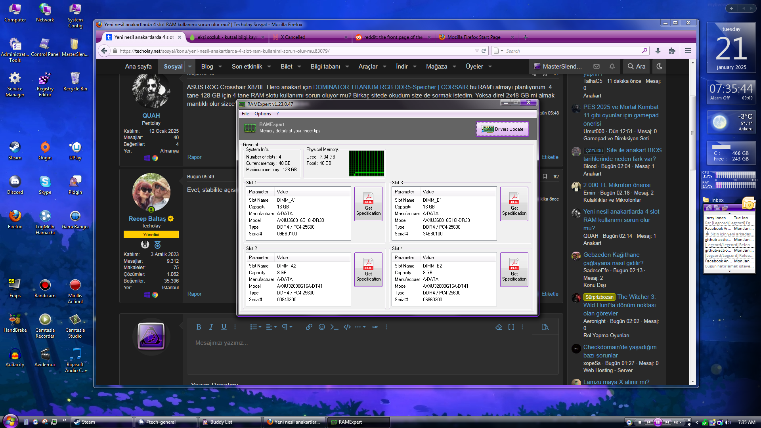Open the ? help menu in RAMExpert
The image size is (761, 428).
pos(277,114)
